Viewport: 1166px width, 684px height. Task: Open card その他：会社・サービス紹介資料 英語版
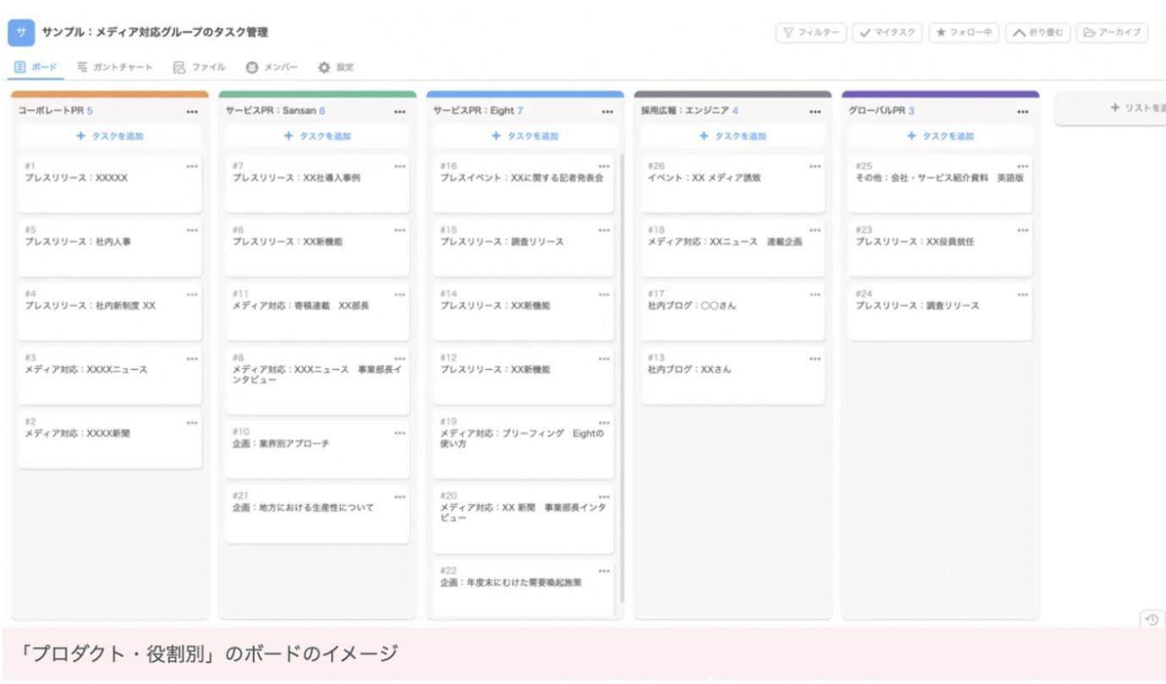[x=941, y=184]
